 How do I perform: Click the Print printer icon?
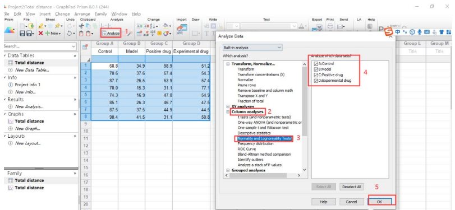[330, 26]
